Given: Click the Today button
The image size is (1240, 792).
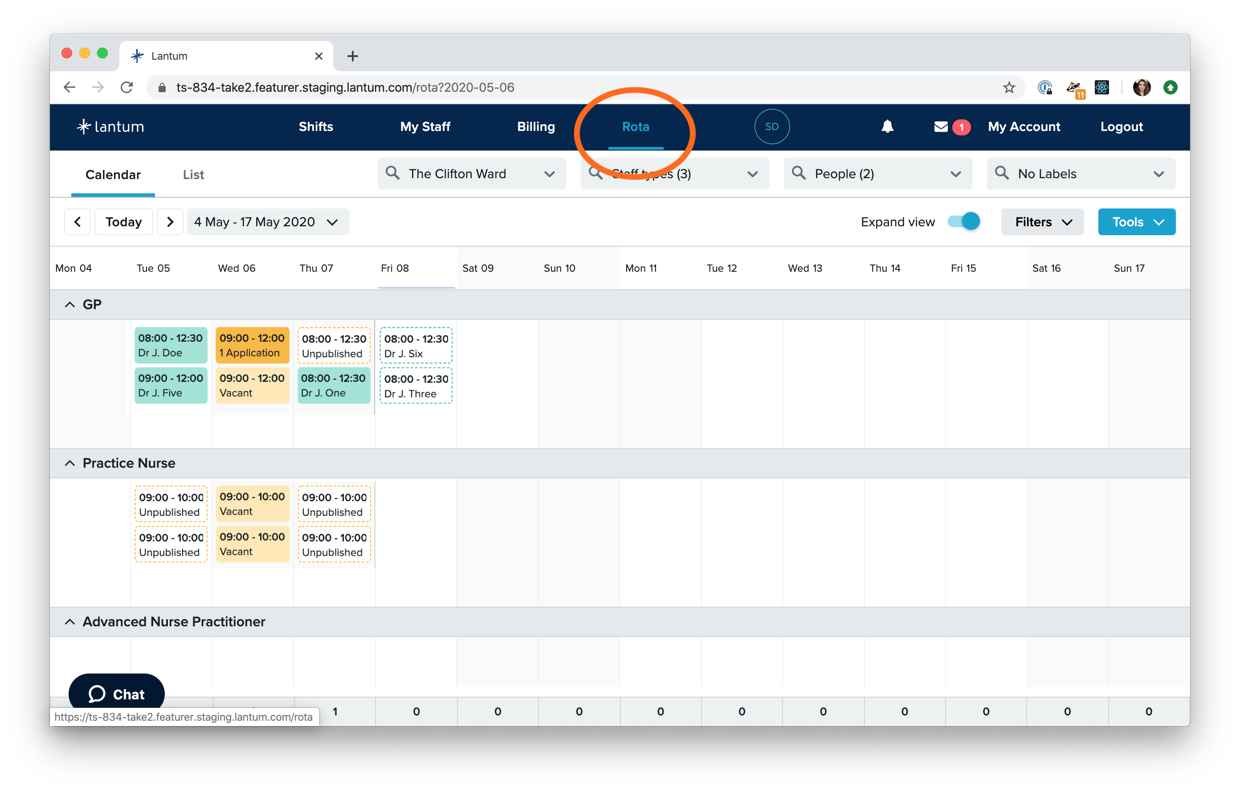Looking at the screenshot, I should click(x=123, y=222).
